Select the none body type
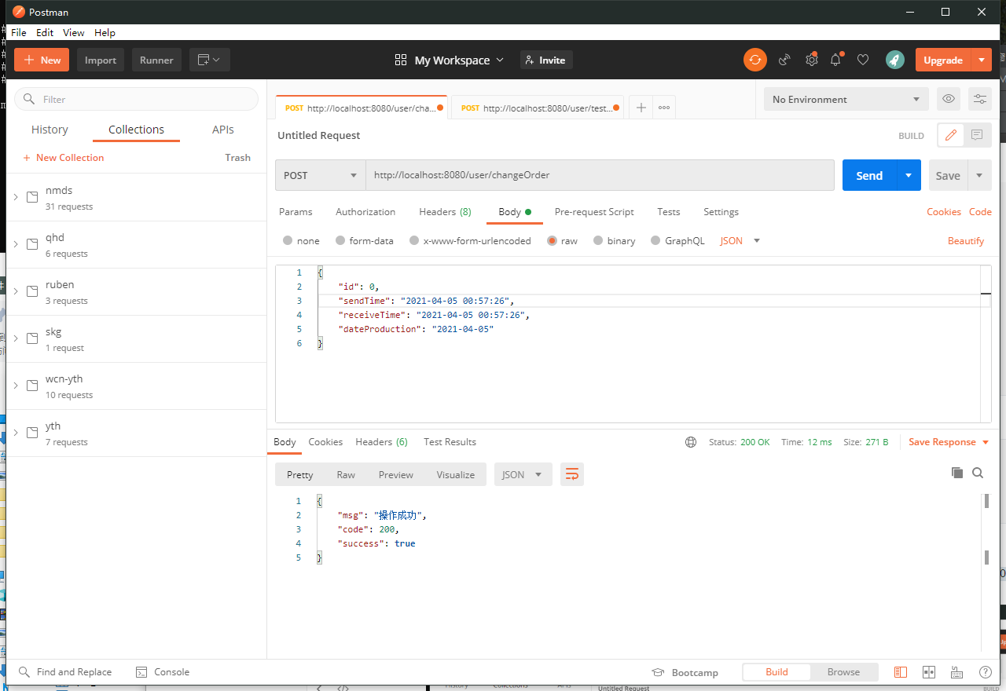 pyautogui.click(x=288, y=241)
